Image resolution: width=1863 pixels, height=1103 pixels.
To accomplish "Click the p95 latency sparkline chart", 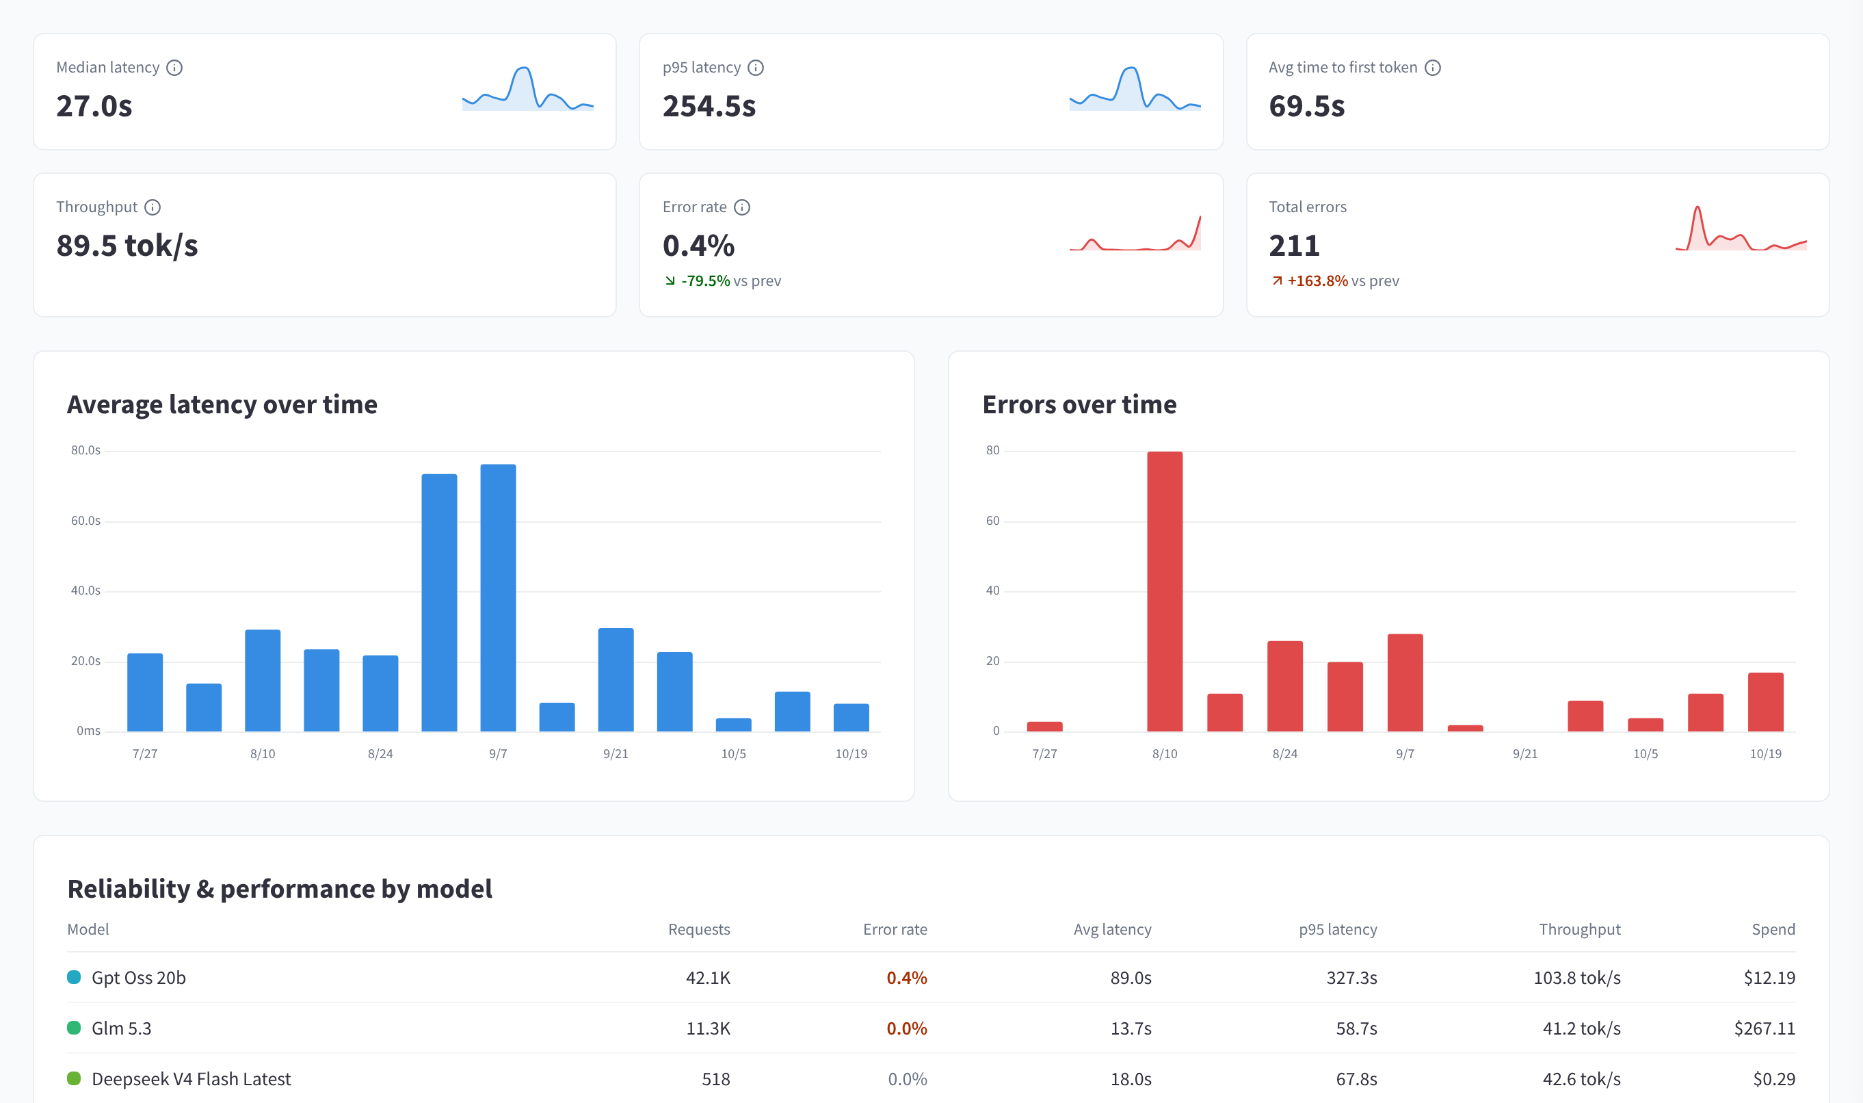I will click(1135, 88).
